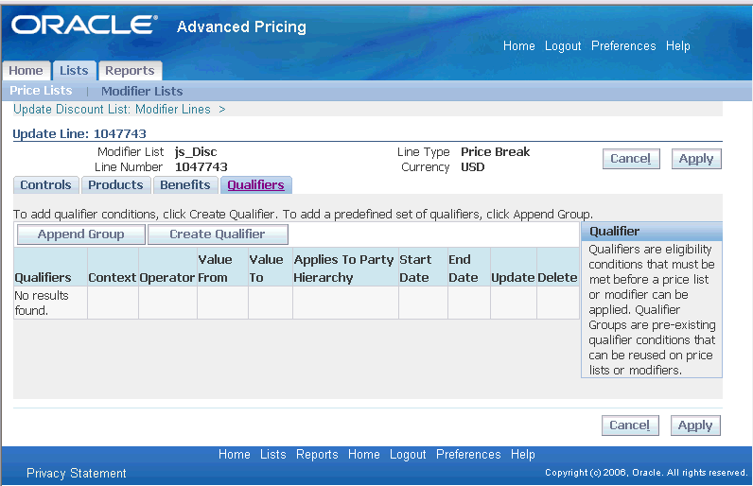Click the Price Break line type value

point(495,152)
